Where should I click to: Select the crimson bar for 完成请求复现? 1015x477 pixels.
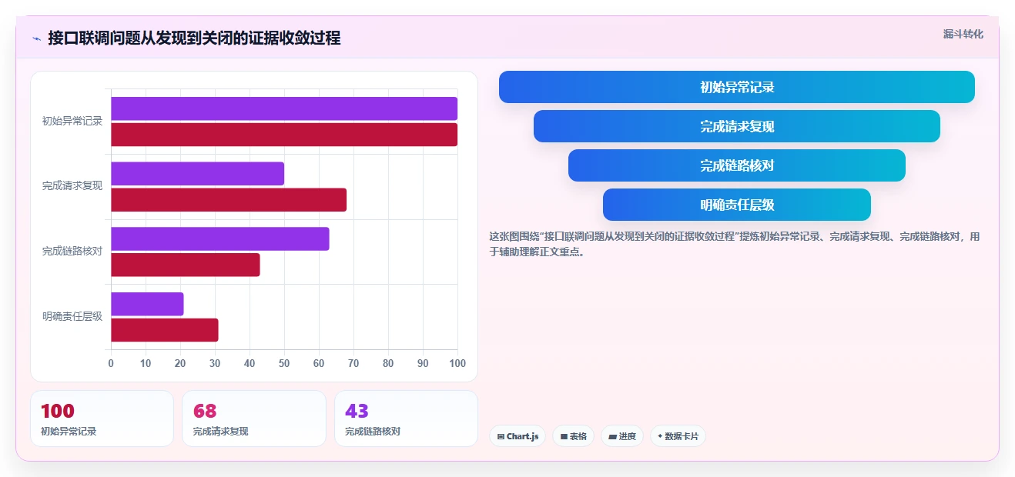coord(229,200)
